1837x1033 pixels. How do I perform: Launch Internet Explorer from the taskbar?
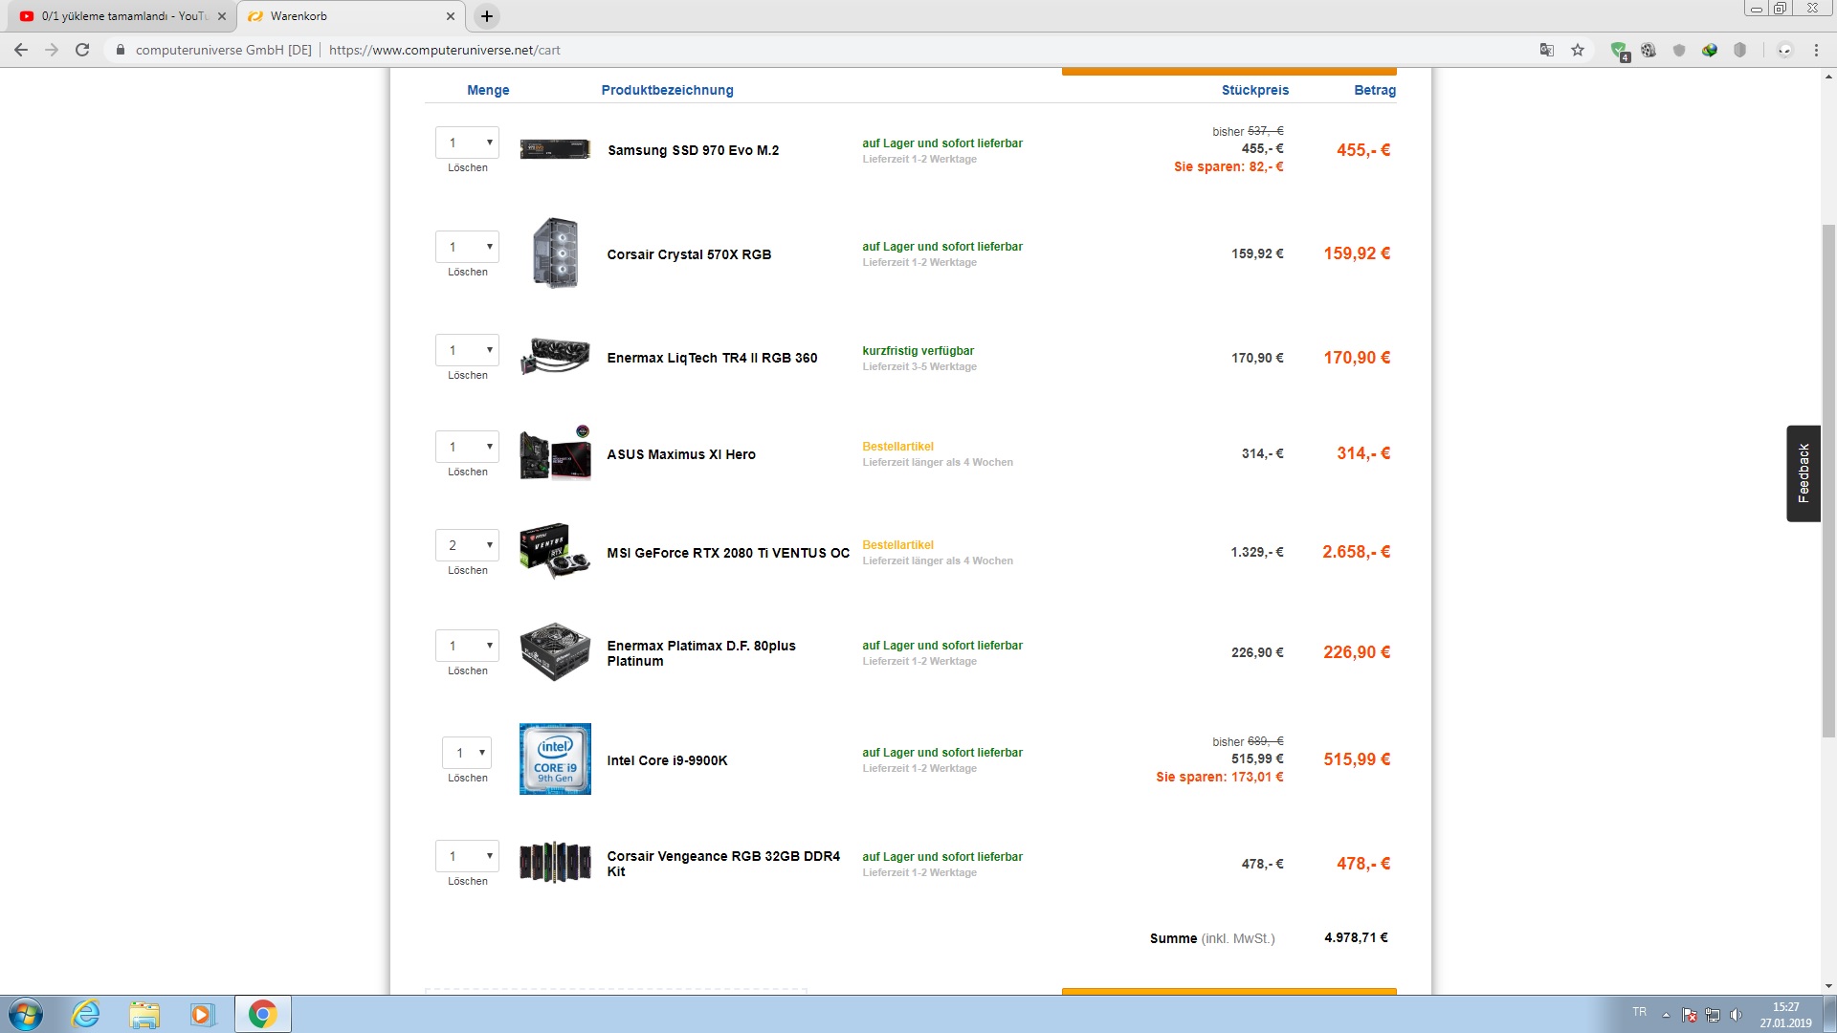(86, 1014)
